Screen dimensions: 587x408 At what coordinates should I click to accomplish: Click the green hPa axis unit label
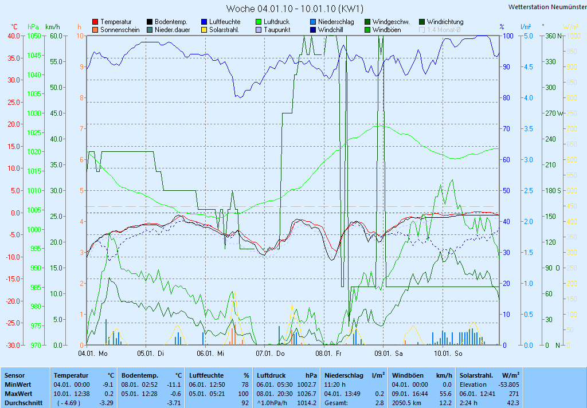click(33, 27)
